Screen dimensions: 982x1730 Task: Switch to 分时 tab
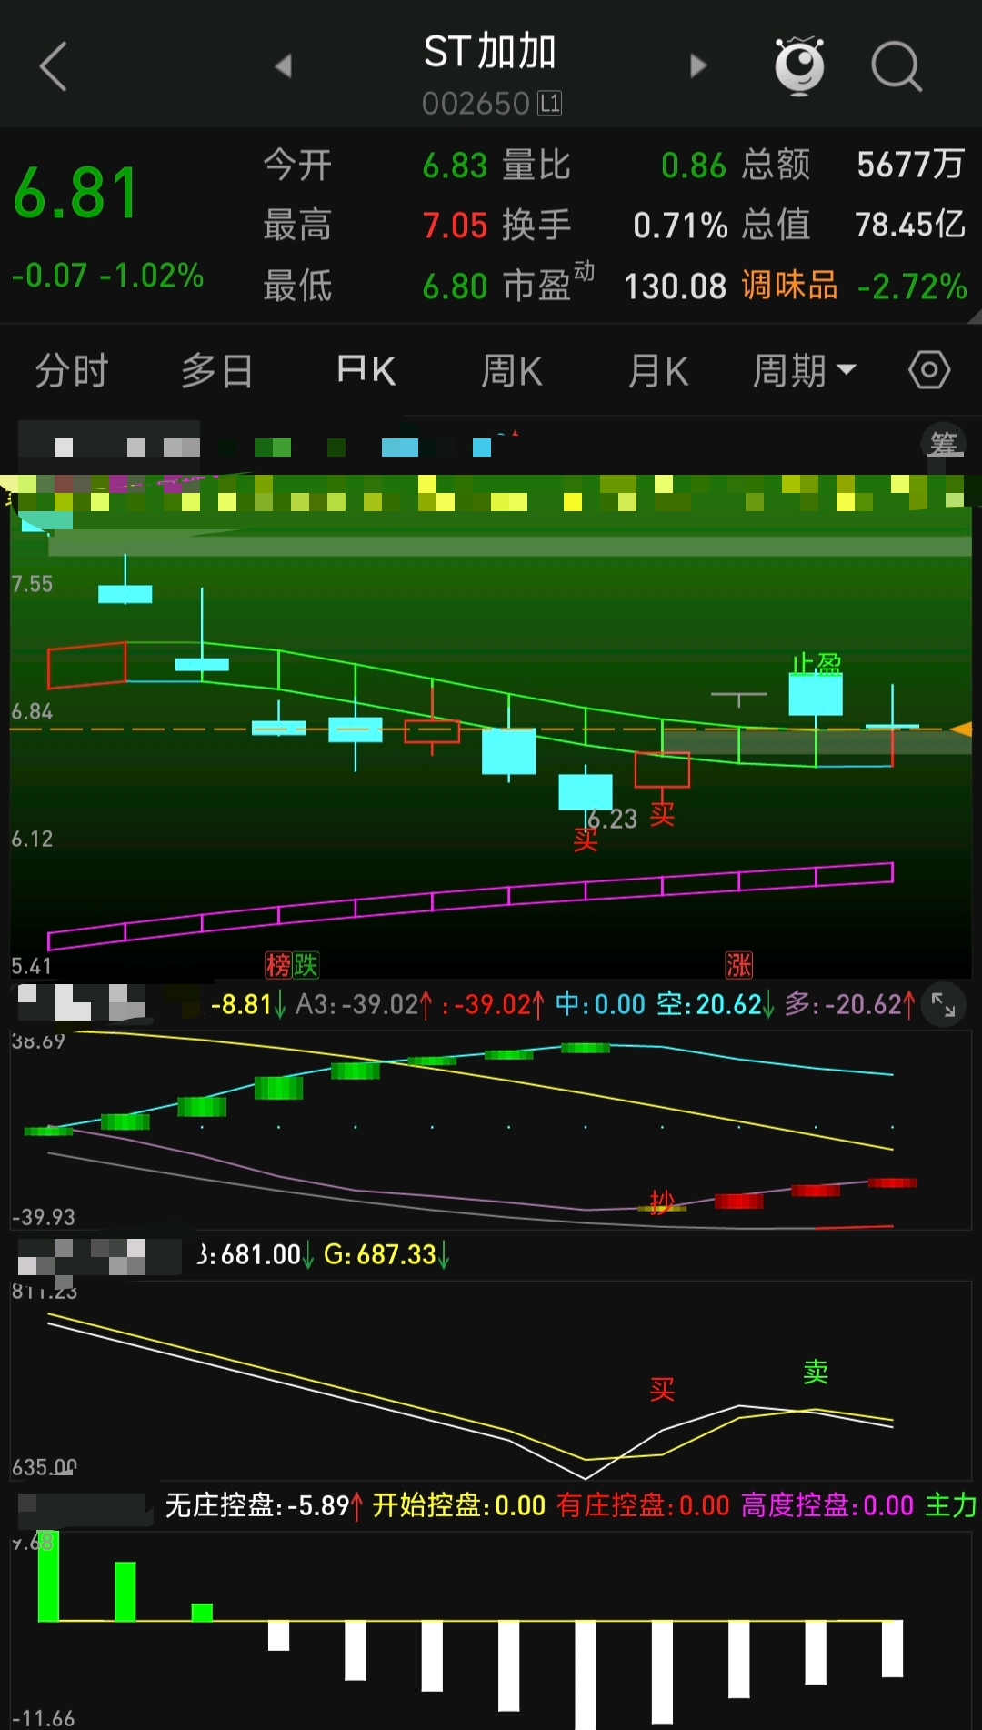coord(72,371)
